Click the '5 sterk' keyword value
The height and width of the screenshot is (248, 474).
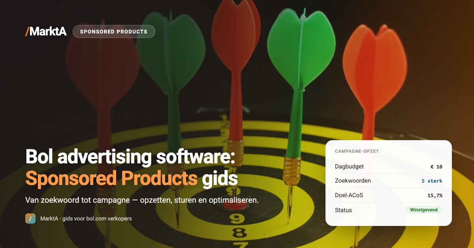tap(432, 181)
